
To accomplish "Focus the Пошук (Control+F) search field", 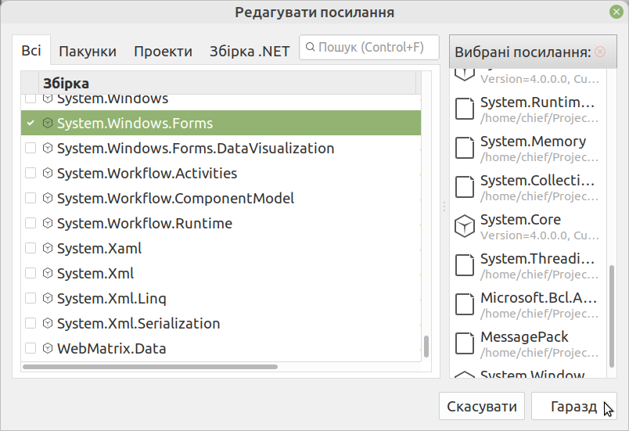I will pos(369,47).
